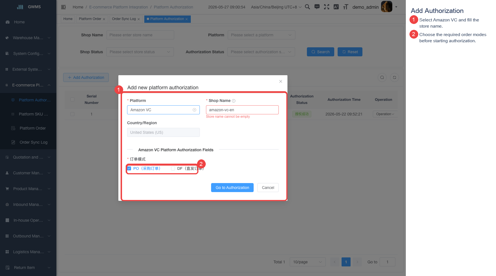The width and height of the screenshot is (496, 276).
Task: Click the Add Authorization button
Action: pos(86,77)
